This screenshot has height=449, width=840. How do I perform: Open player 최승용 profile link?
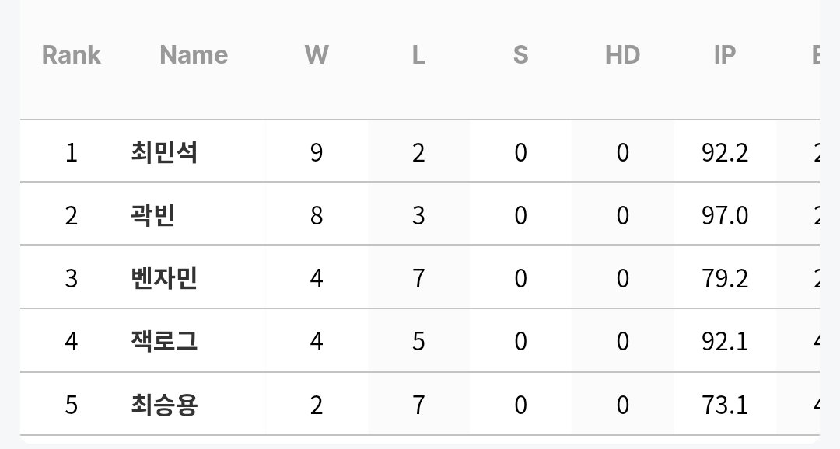point(164,405)
